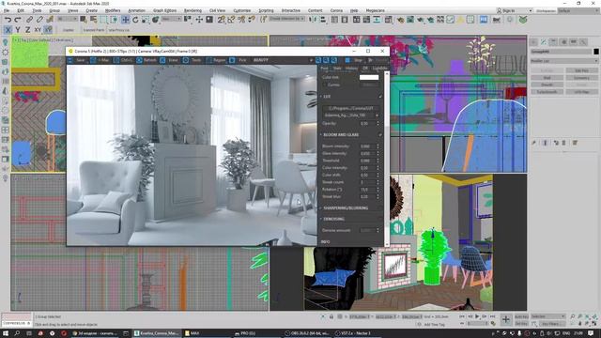Toggle the Bloom and Glare enable checkbox
601x338 pixels.
point(380,135)
